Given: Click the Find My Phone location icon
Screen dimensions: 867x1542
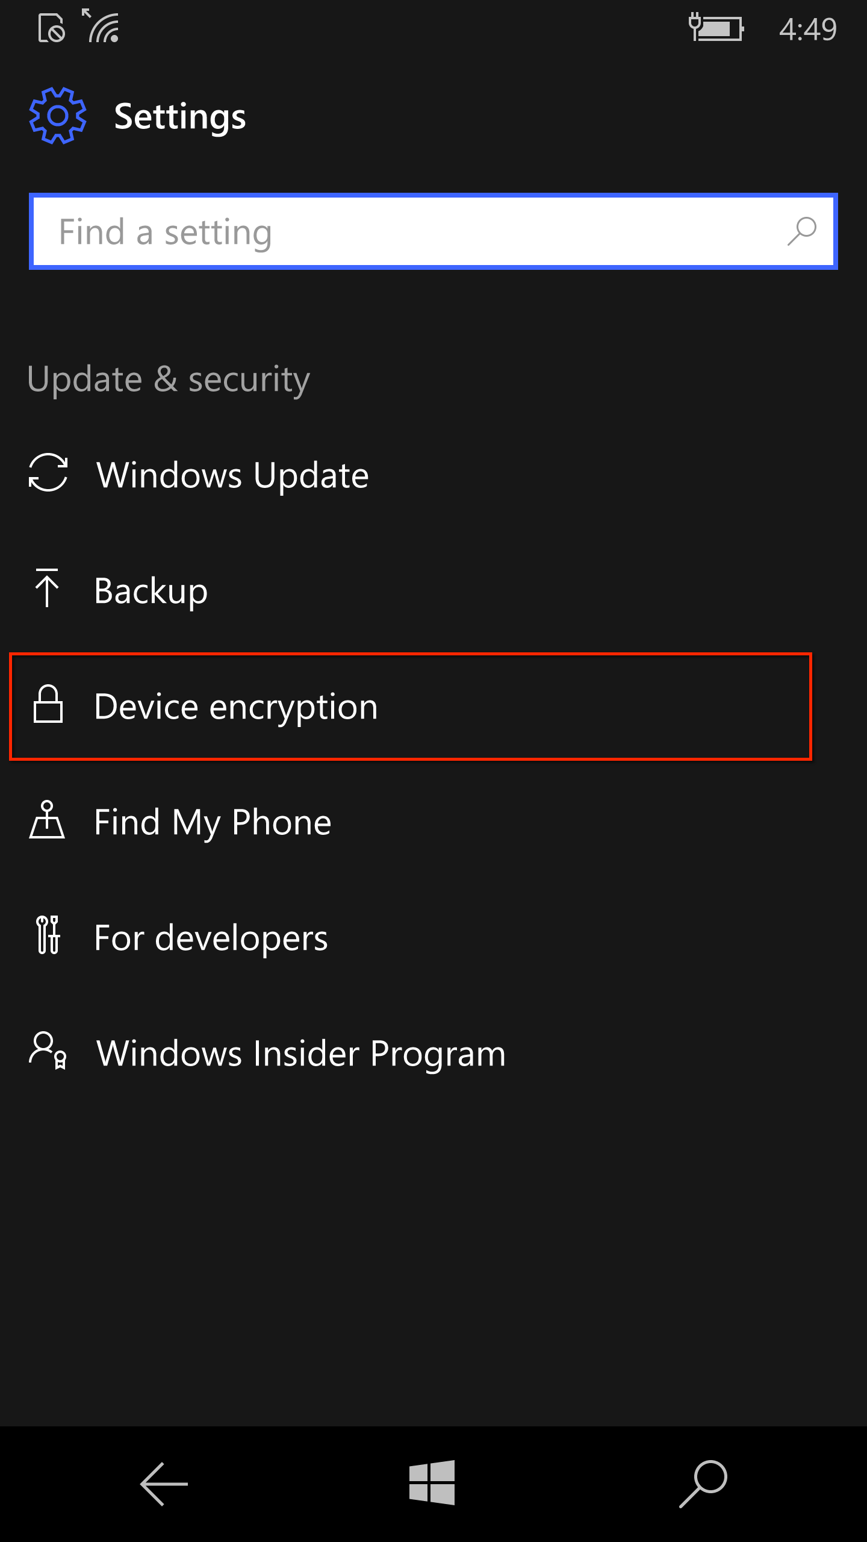Looking at the screenshot, I should coord(47,819).
